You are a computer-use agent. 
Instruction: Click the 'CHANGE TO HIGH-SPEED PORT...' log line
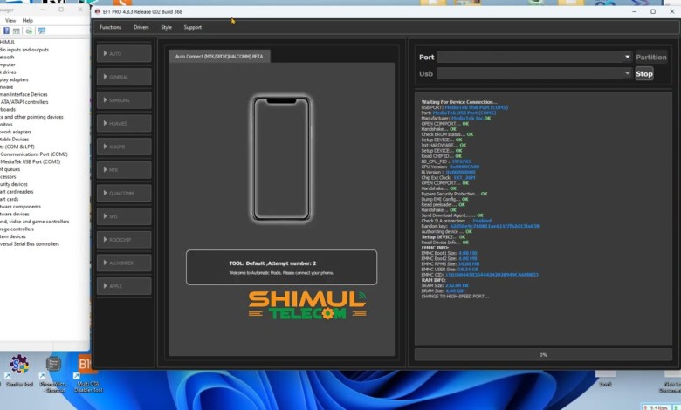pos(455,297)
